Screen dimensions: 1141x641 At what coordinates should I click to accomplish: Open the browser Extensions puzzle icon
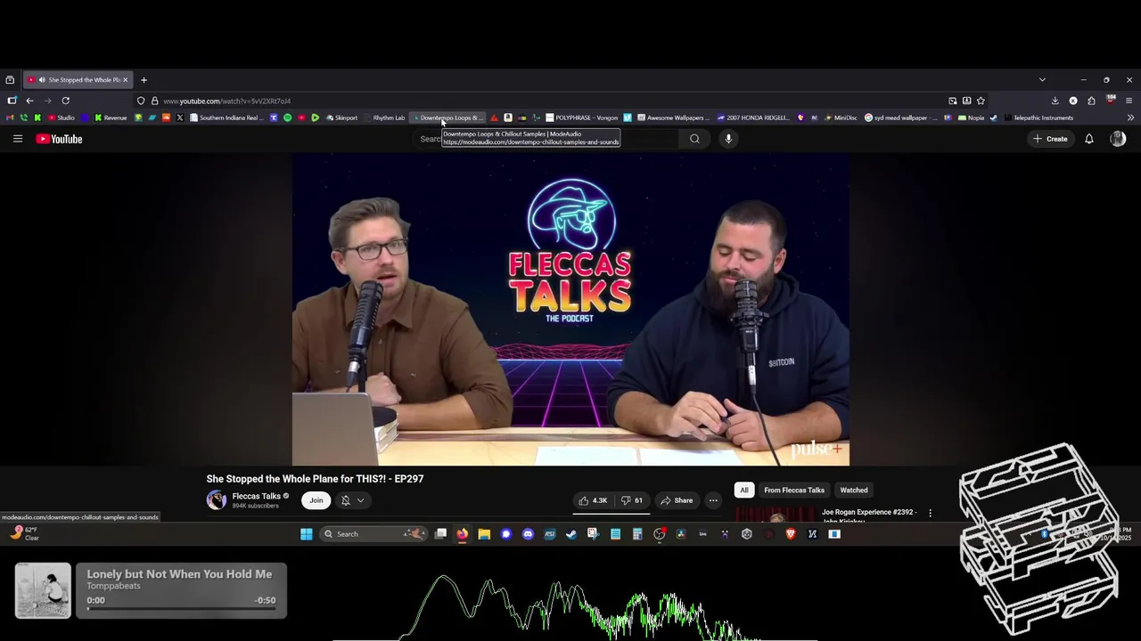1091,101
